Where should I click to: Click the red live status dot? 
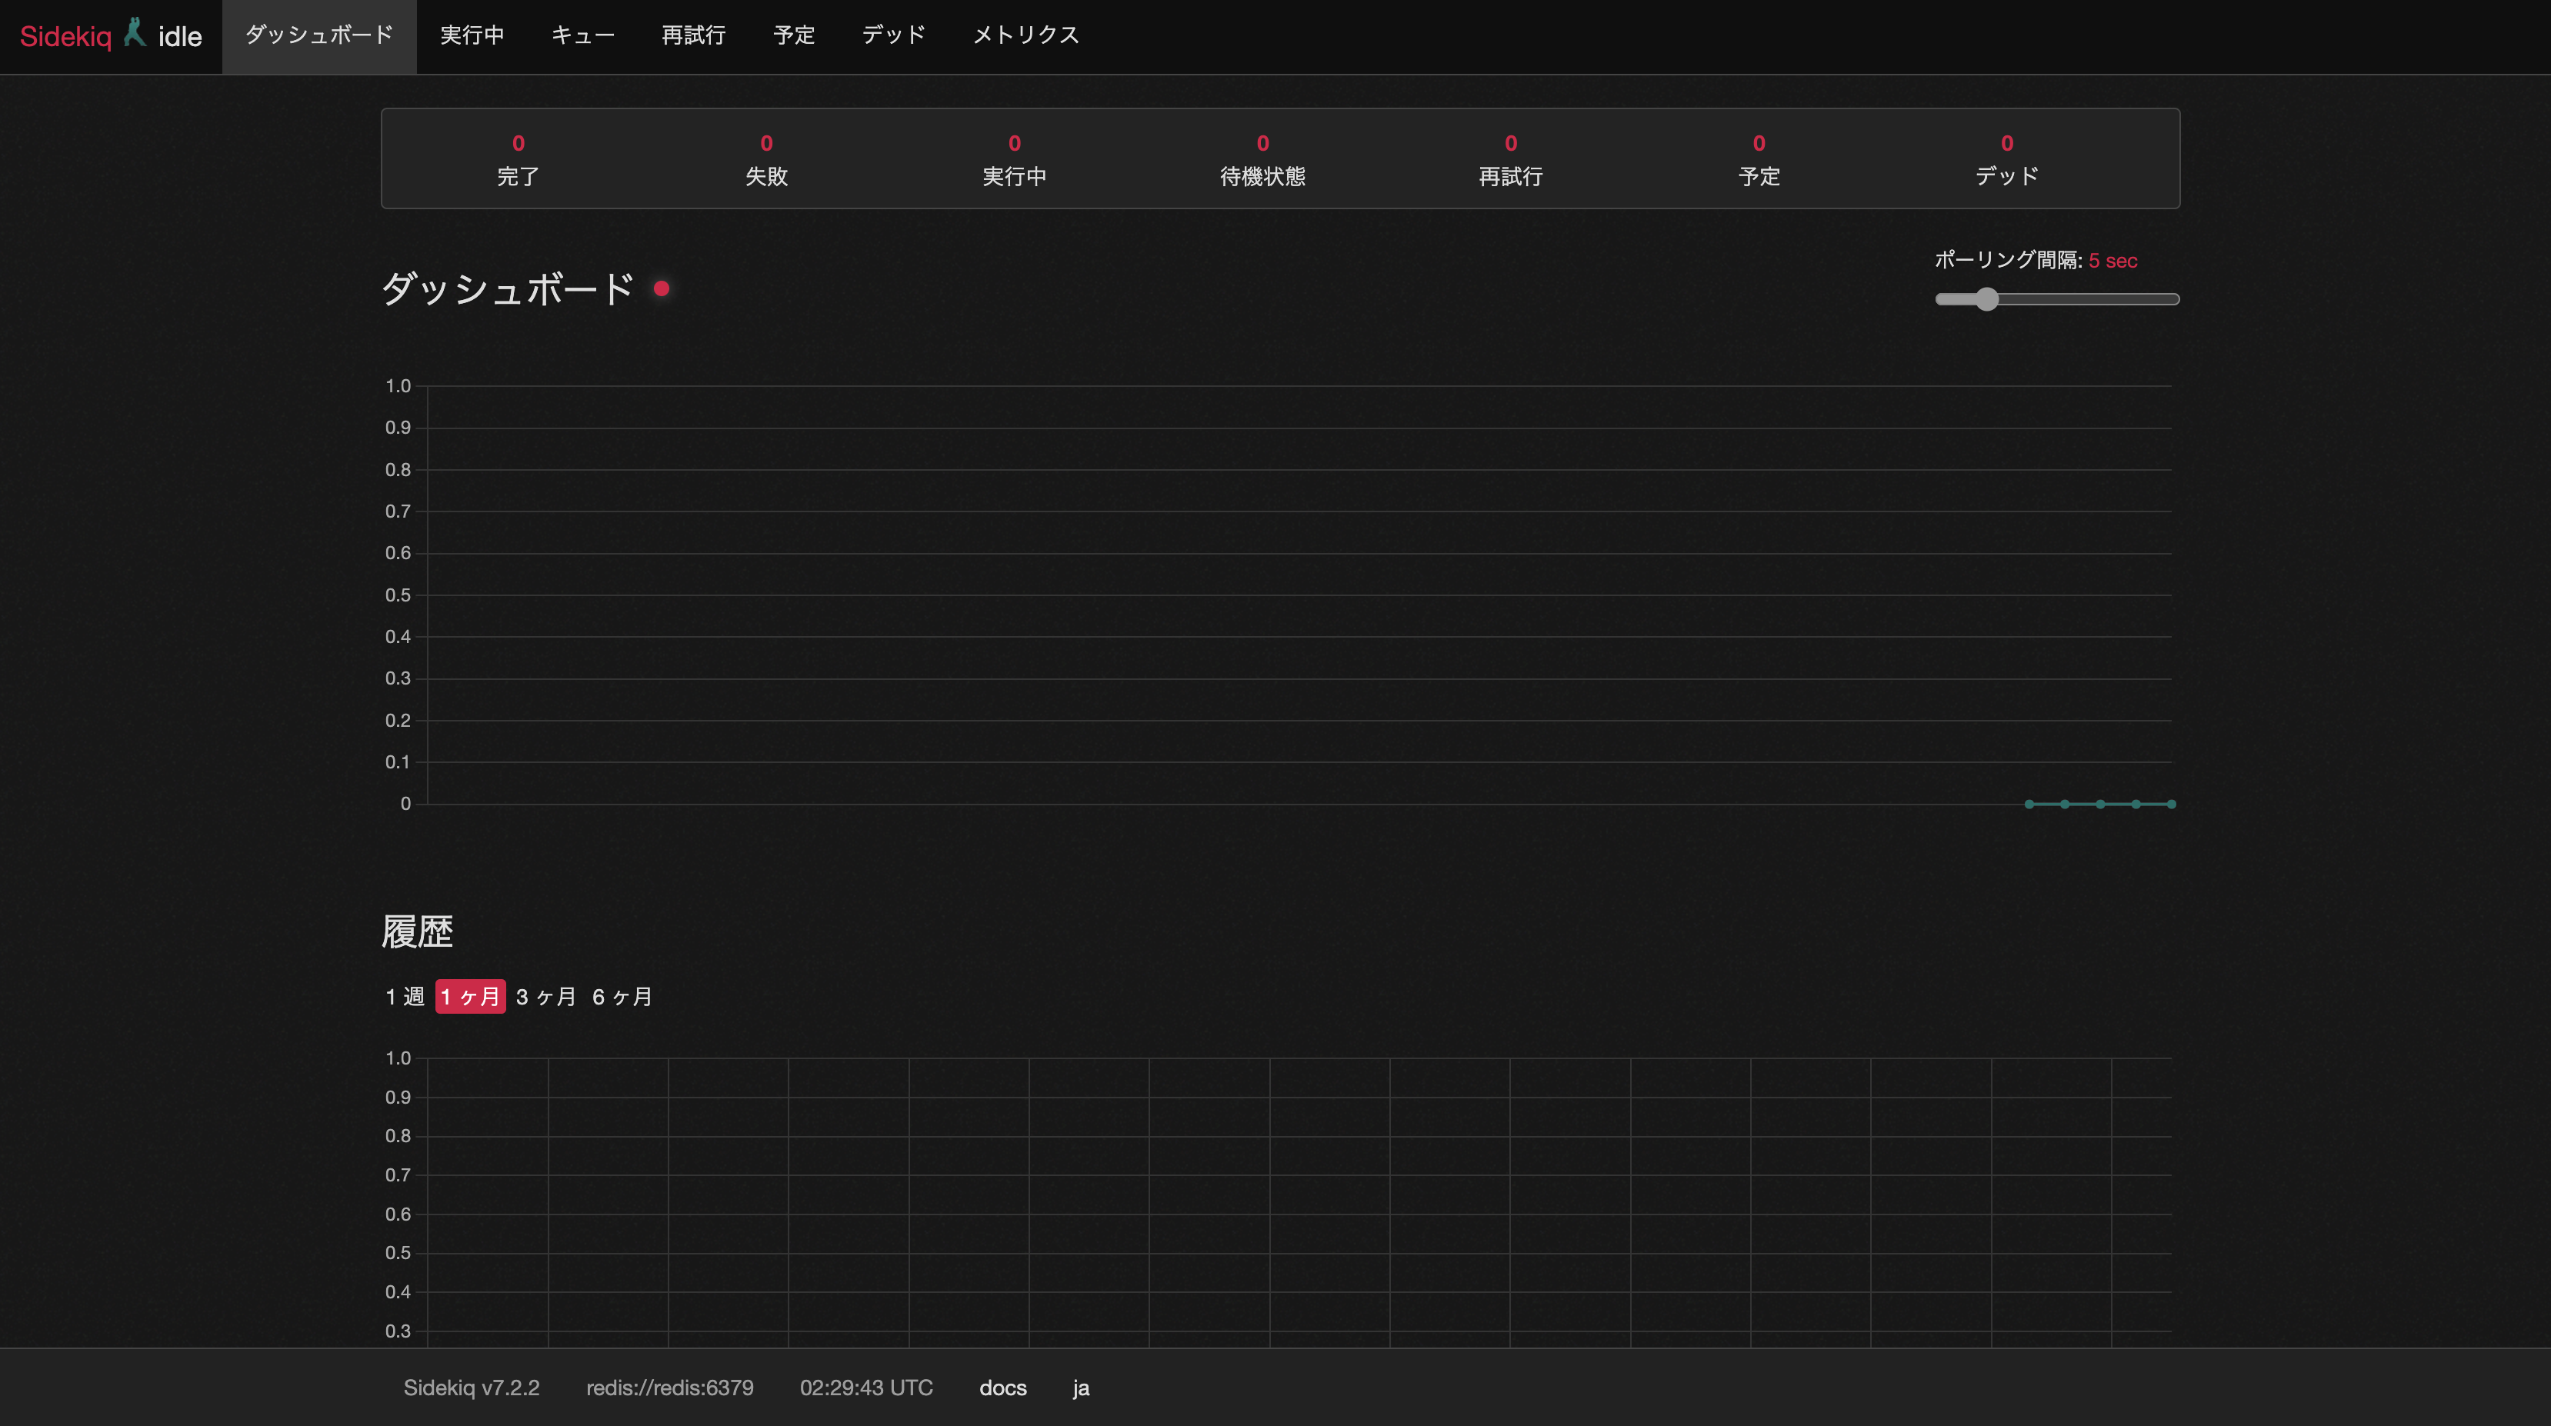[662, 288]
